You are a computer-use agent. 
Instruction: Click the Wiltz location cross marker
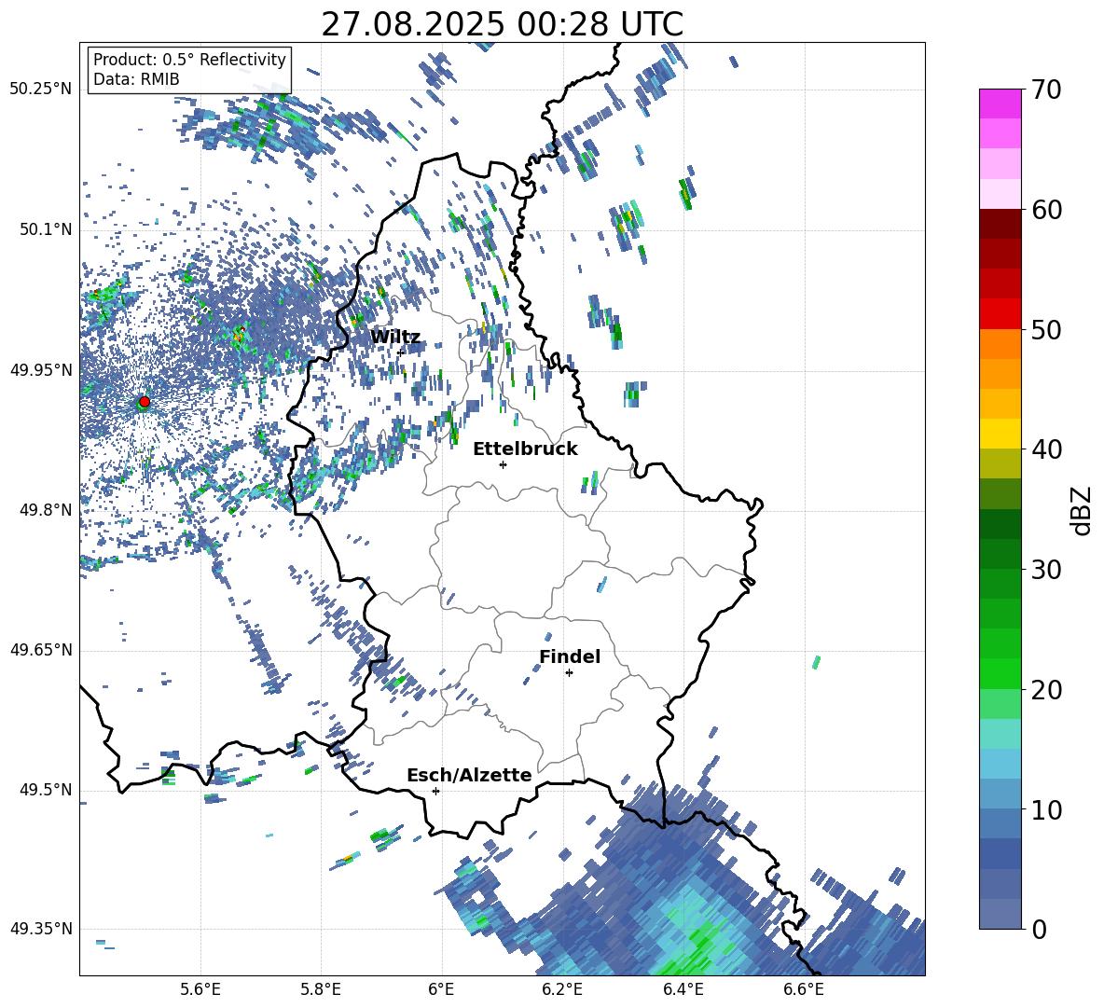(400, 352)
